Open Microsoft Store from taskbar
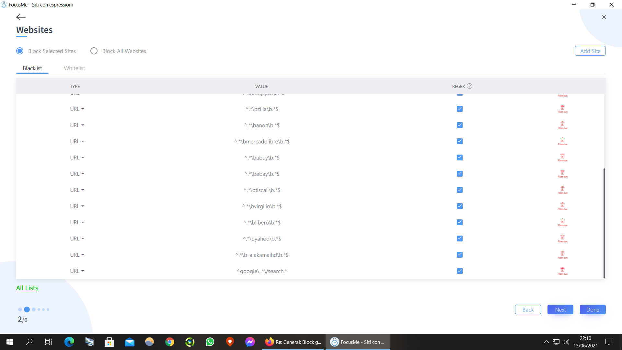Screen dimensions: 622x350 [x=109, y=342]
